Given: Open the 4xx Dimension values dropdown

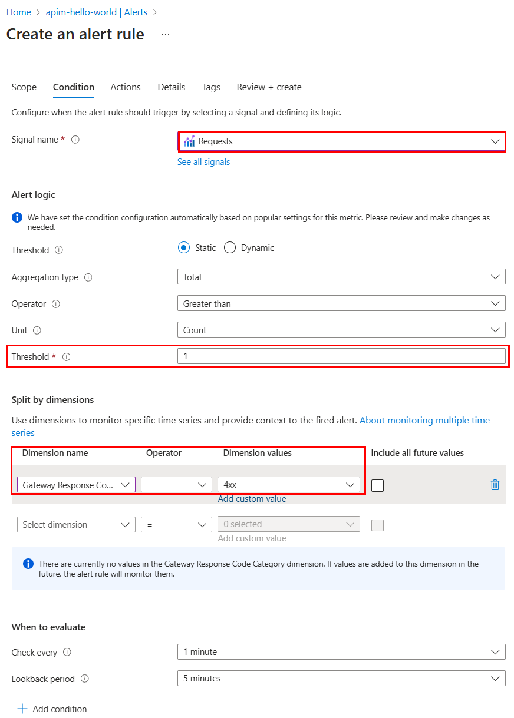Looking at the screenshot, I should pyautogui.click(x=288, y=484).
